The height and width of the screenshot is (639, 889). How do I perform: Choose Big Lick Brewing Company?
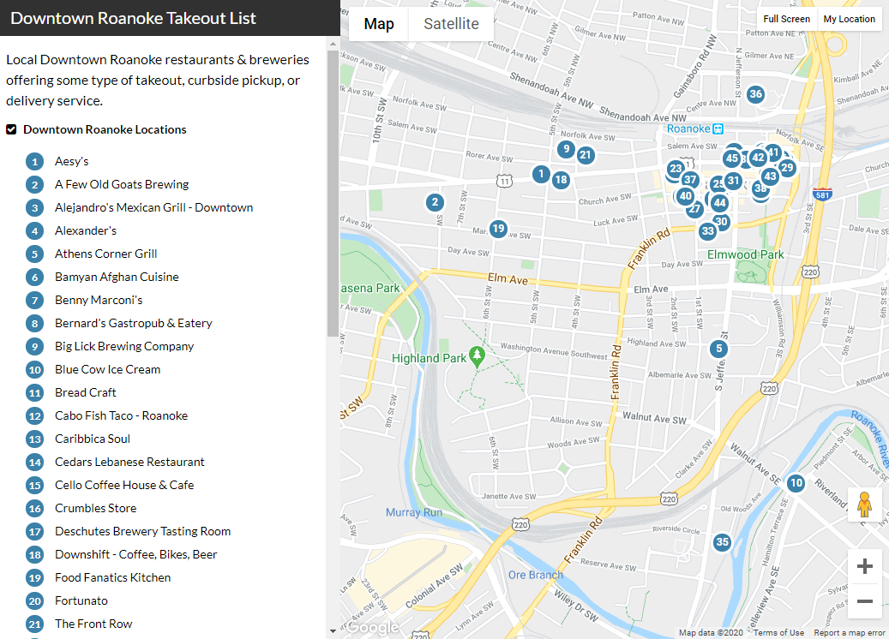click(x=124, y=346)
